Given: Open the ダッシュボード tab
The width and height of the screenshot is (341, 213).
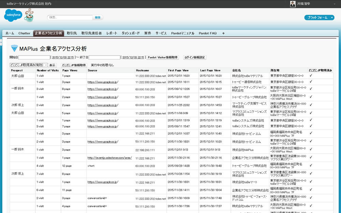Looking at the screenshot, I should click(131, 33).
